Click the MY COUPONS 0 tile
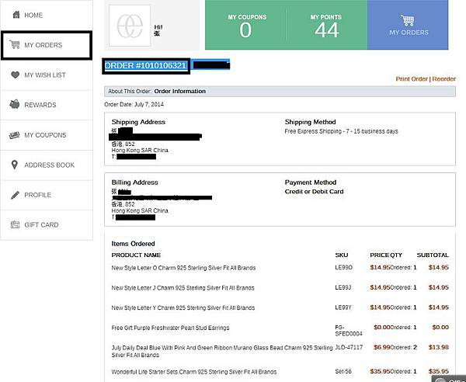 tap(245, 25)
